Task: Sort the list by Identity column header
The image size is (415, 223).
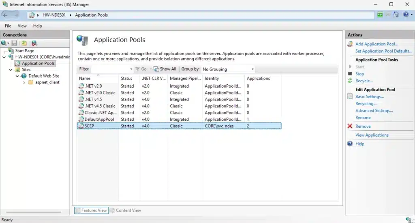Action: click(x=212, y=78)
